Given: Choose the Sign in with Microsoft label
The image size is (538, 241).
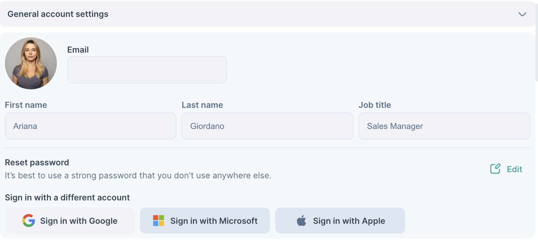Looking at the screenshot, I should pos(214,221).
